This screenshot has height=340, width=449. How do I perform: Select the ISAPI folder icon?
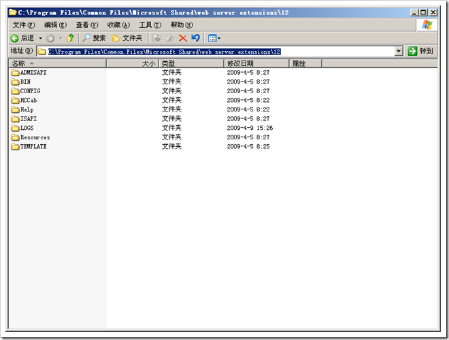click(15, 119)
